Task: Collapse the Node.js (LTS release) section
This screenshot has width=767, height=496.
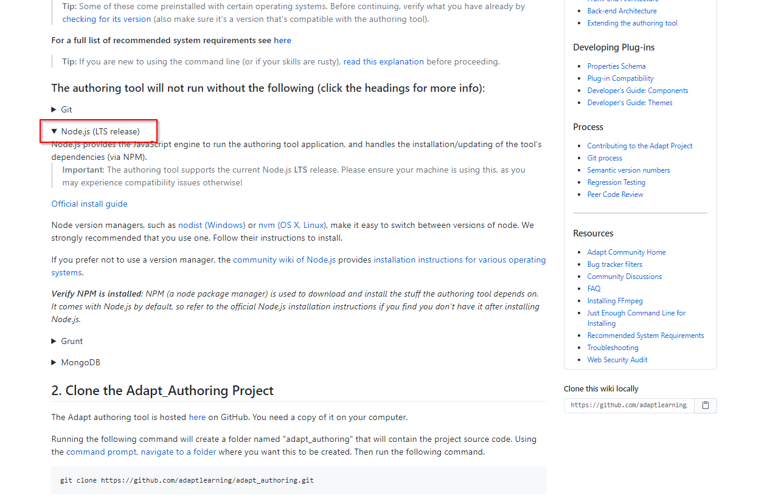Action: click(96, 131)
